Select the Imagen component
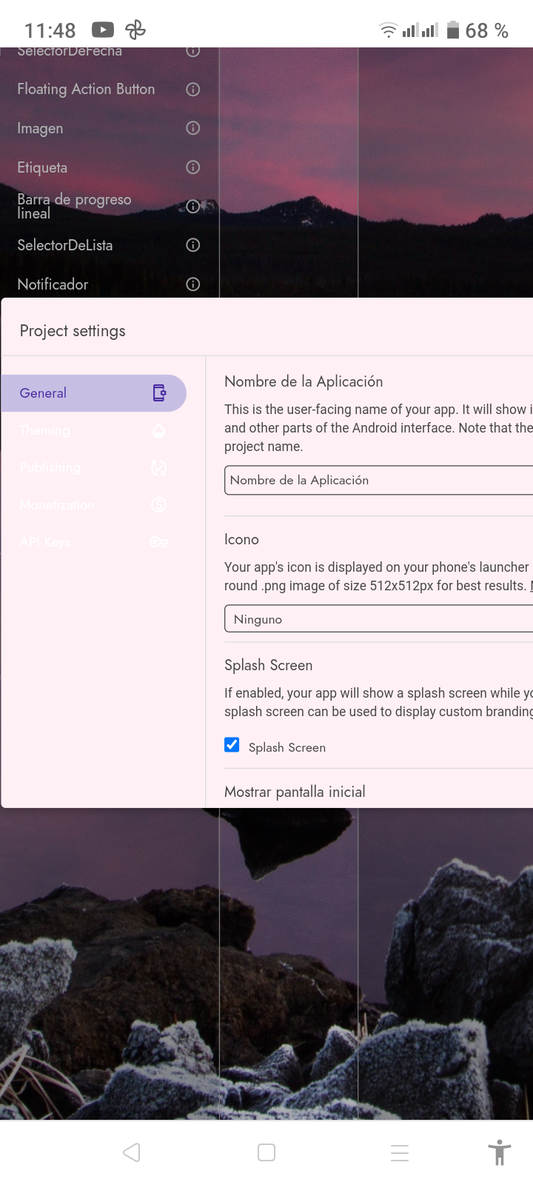This screenshot has height=1185, width=533. tap(40, 128)
